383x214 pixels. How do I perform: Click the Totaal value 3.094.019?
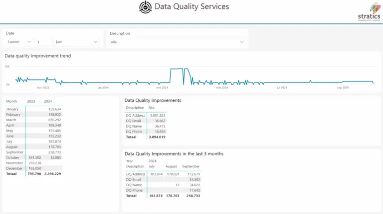157,137
